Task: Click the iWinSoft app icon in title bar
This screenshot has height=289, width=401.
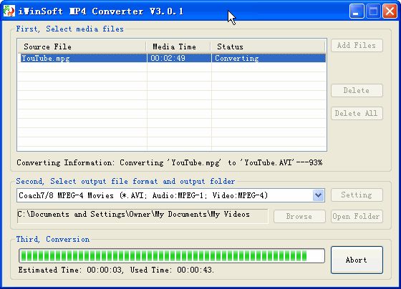Action: coord(9,11)
